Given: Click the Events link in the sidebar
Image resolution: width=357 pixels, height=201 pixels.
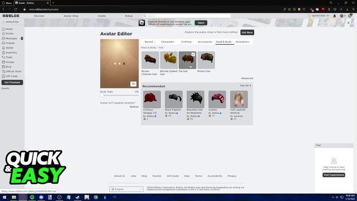Looking at the screenshot, I should pos(5,88).
